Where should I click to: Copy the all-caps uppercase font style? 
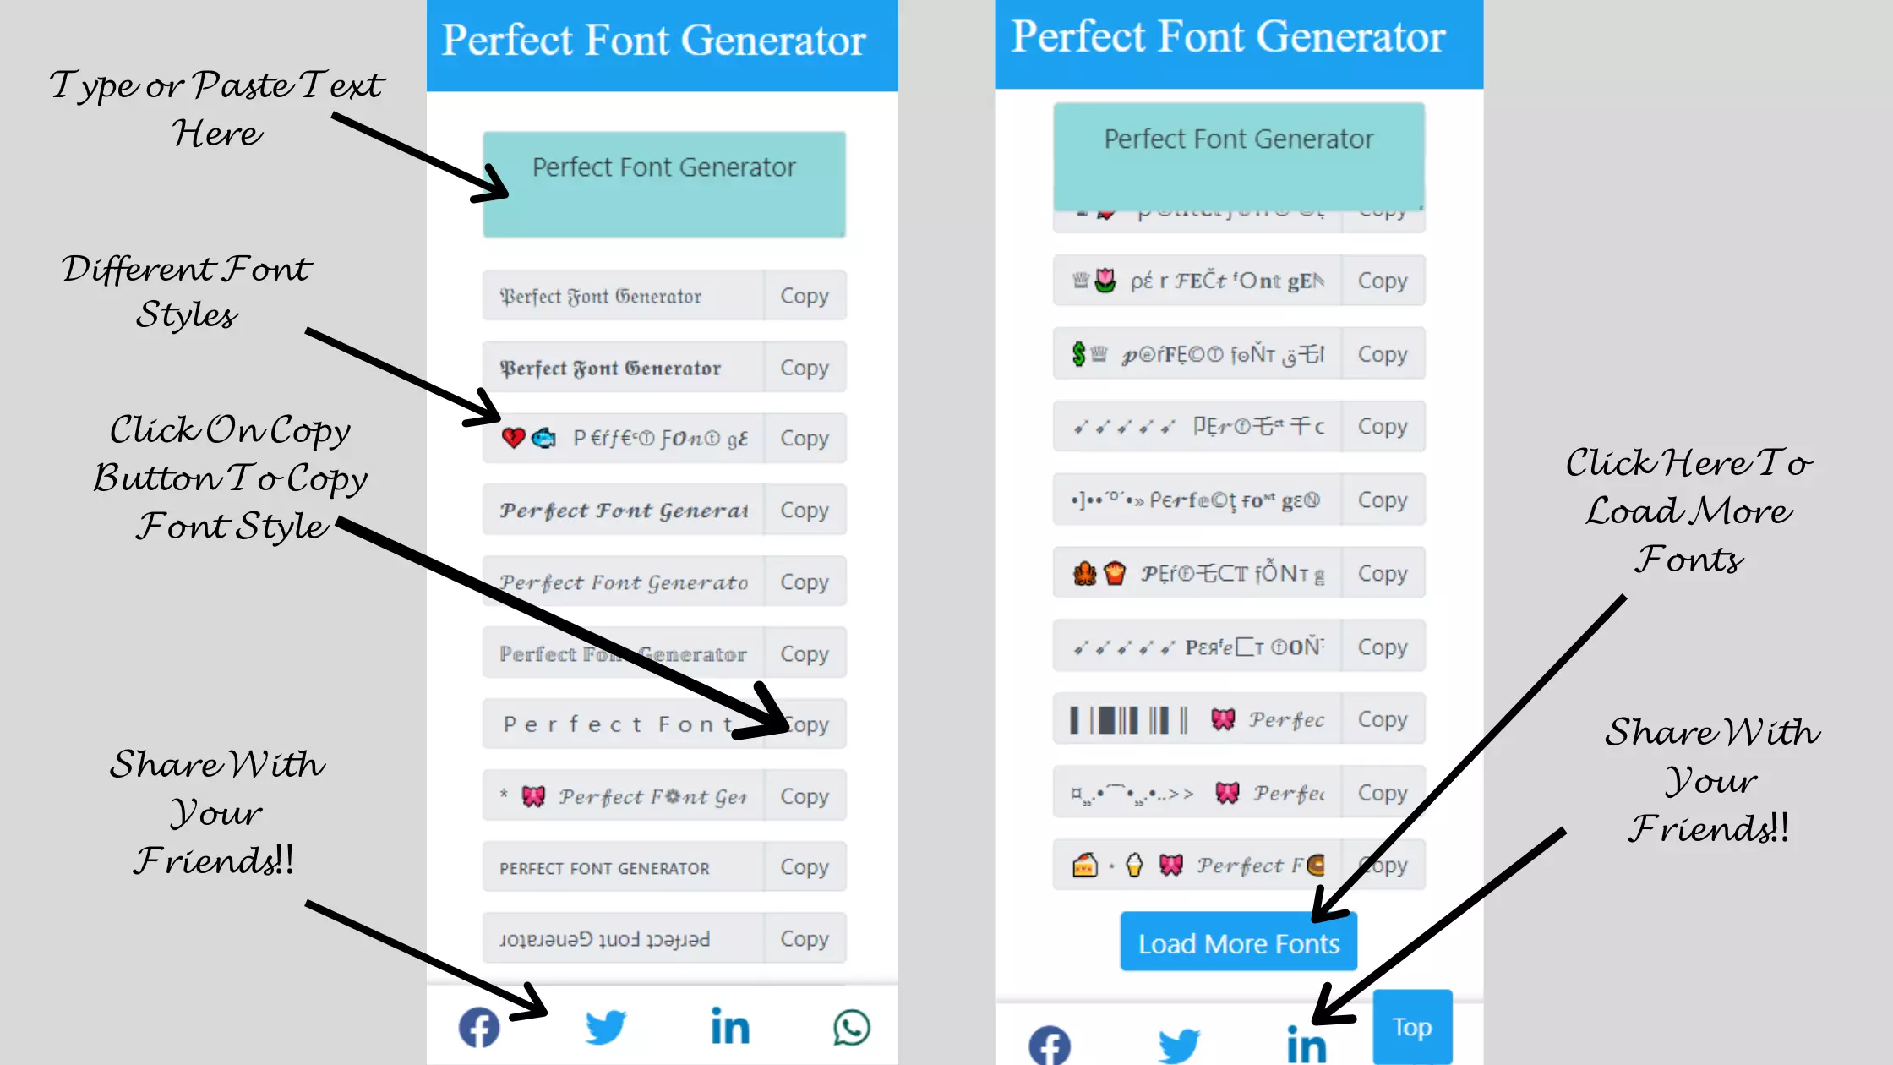tap(804, 866)
